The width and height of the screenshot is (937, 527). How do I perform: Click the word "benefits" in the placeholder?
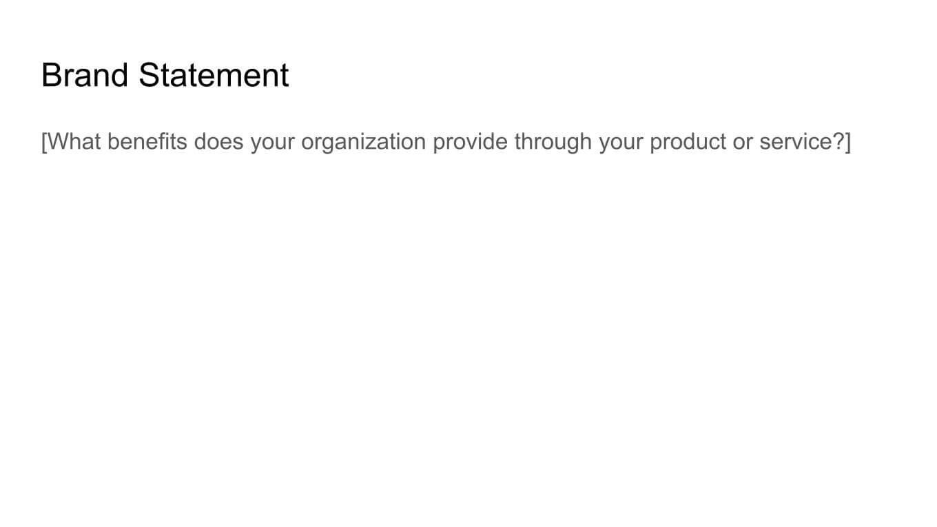tap(147, 142)
